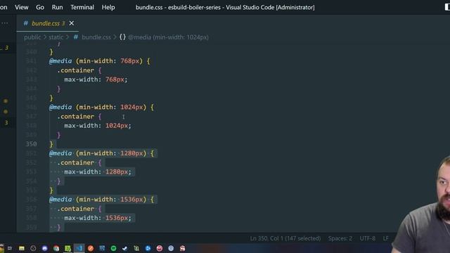Open the Terminal menu
Viewport: 450px width, 253px height.
[82, 7]
